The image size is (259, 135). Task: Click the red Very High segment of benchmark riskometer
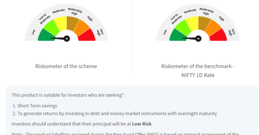pyautogui.click(x=219, y=35)
